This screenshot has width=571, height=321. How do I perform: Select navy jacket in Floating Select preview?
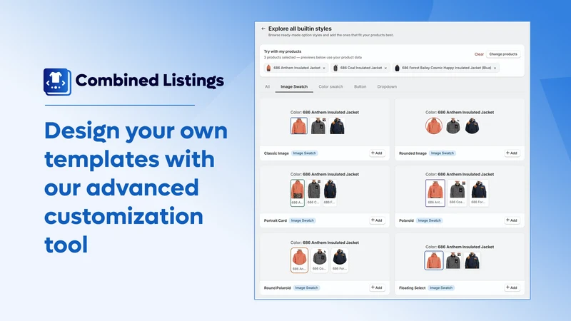click(x=472, y=260)
